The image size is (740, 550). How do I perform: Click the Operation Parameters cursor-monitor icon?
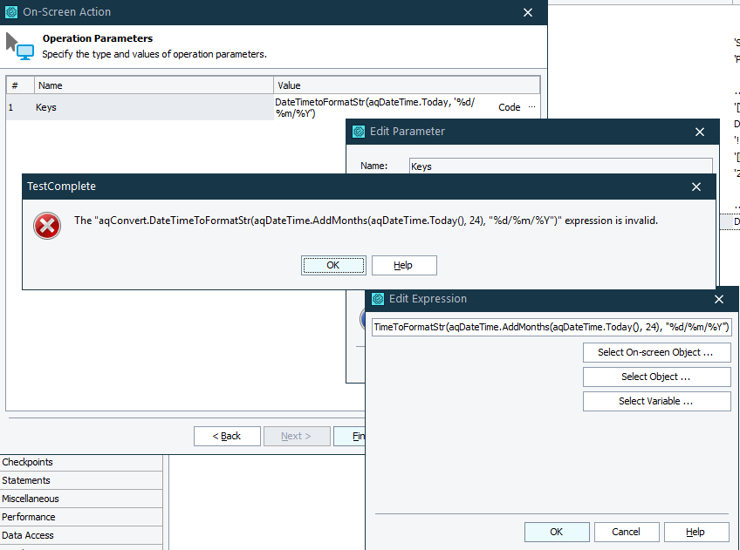[x=19, y=46]
